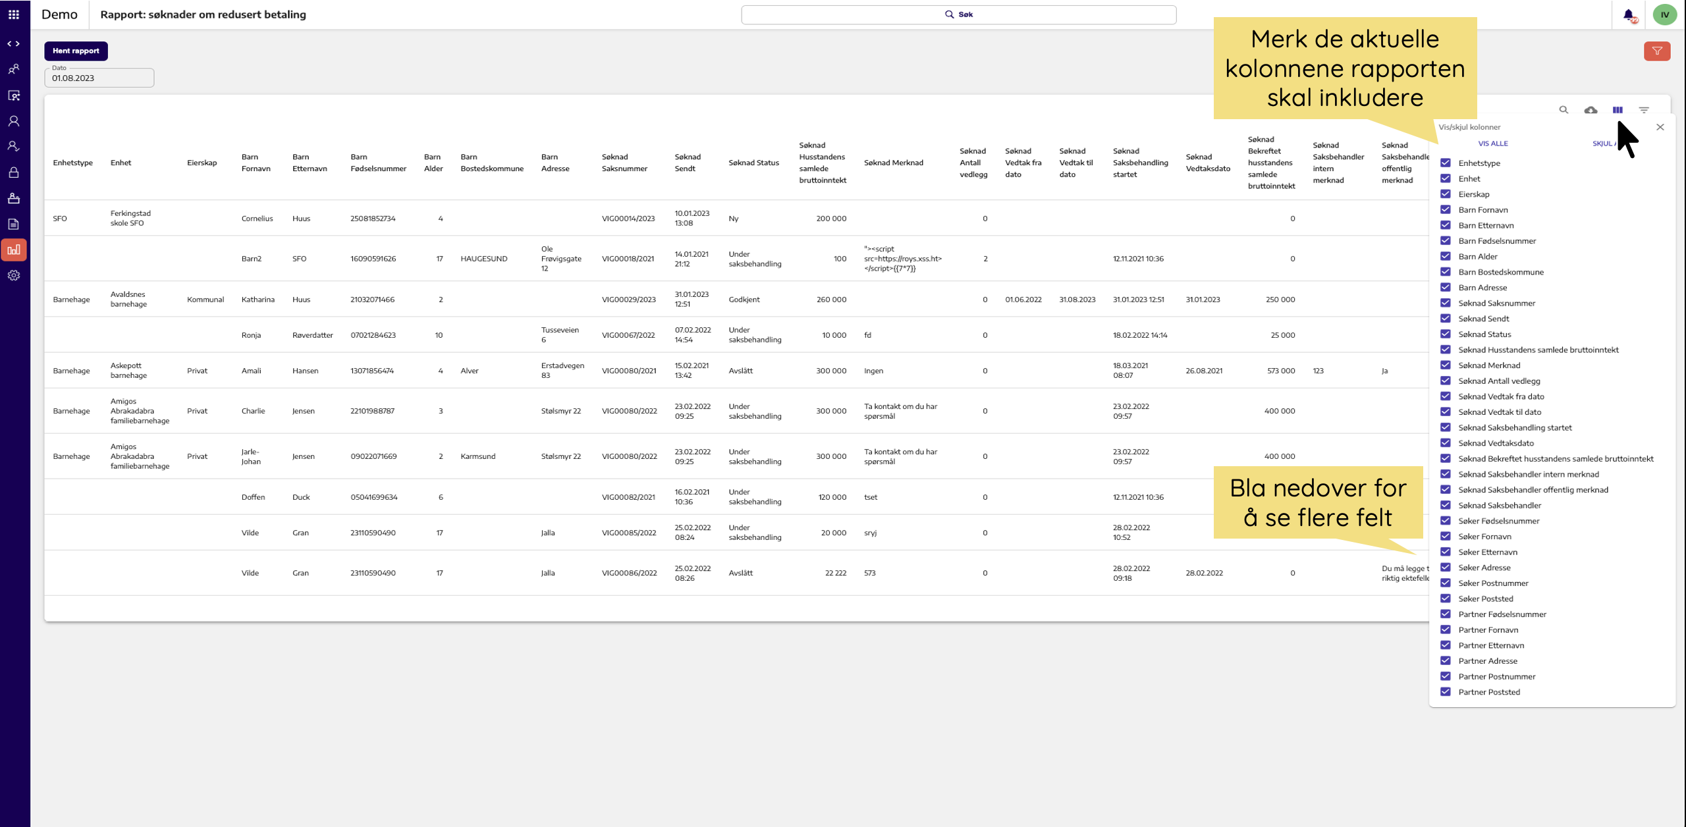
Task: Click the Dato input field
Action: coord(99,78)
